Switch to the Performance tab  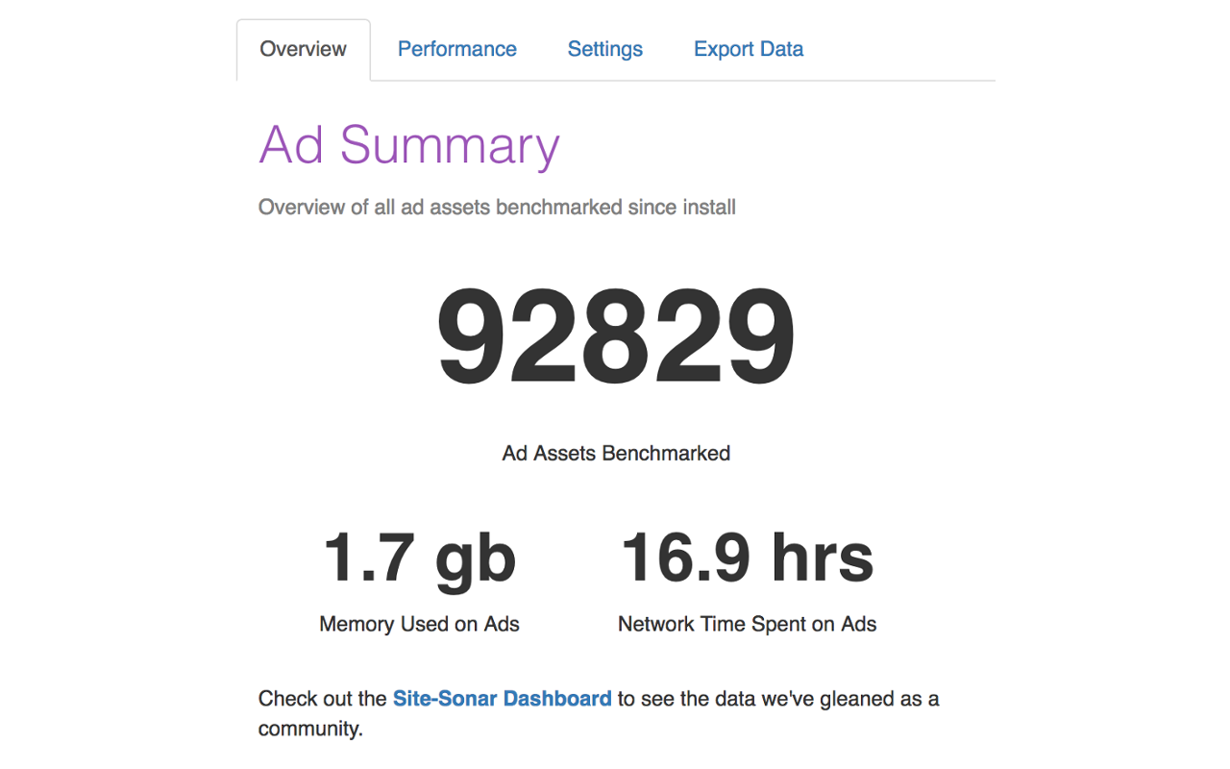click(456, 49)
